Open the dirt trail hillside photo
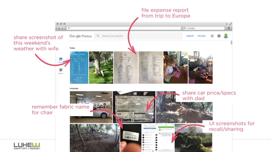The image size is (271, 152). pyautogui.click(x=184, y=107)
